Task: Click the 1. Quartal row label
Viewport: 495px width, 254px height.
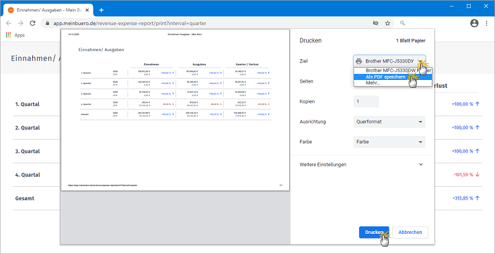Action: pyautogui.click(x=28, y=104)
